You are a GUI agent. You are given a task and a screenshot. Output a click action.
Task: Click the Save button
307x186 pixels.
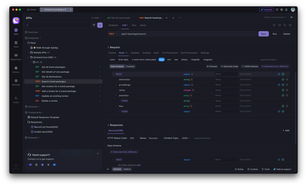(x=263, y=34)
